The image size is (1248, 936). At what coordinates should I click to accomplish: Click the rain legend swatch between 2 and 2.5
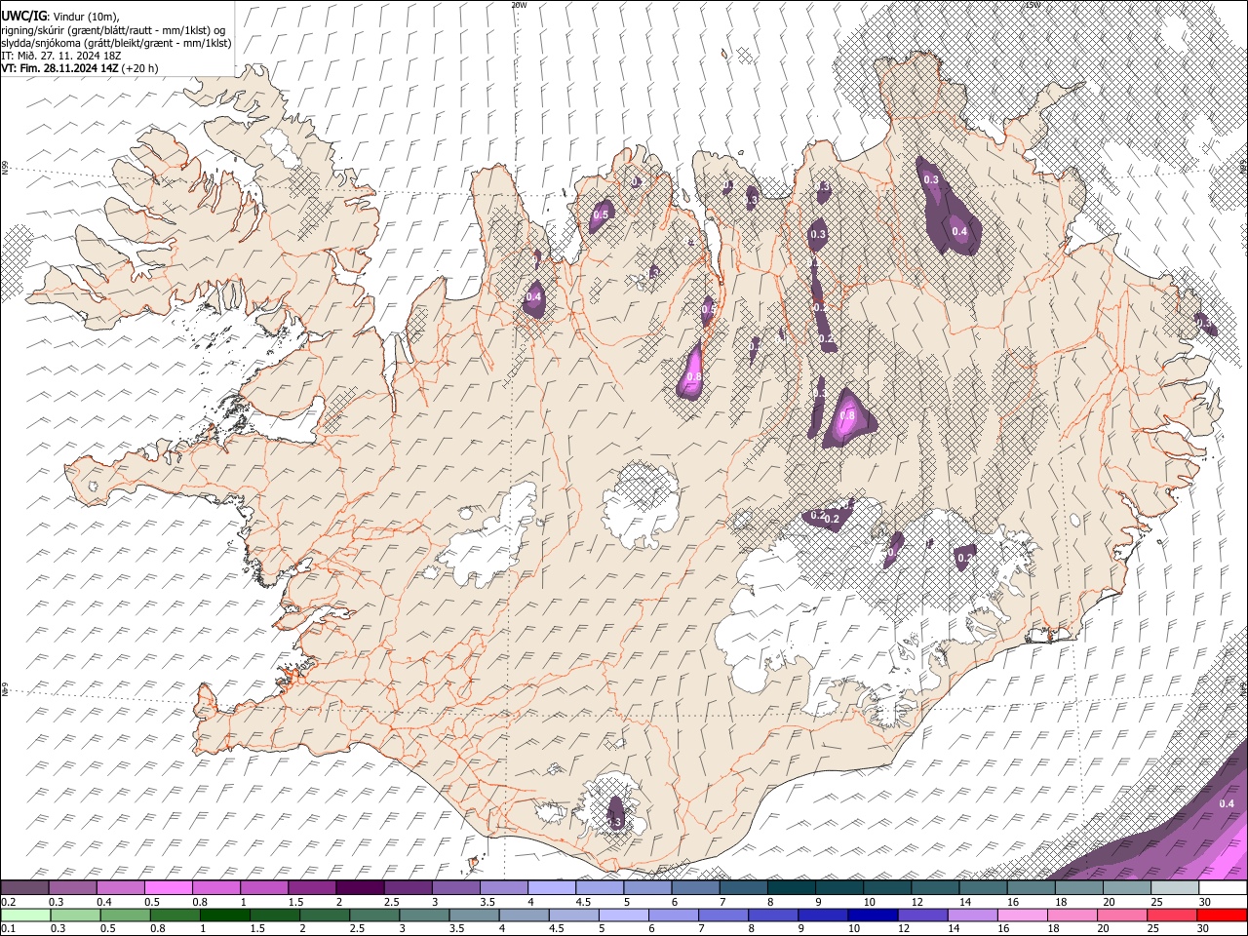click(324, 916)
